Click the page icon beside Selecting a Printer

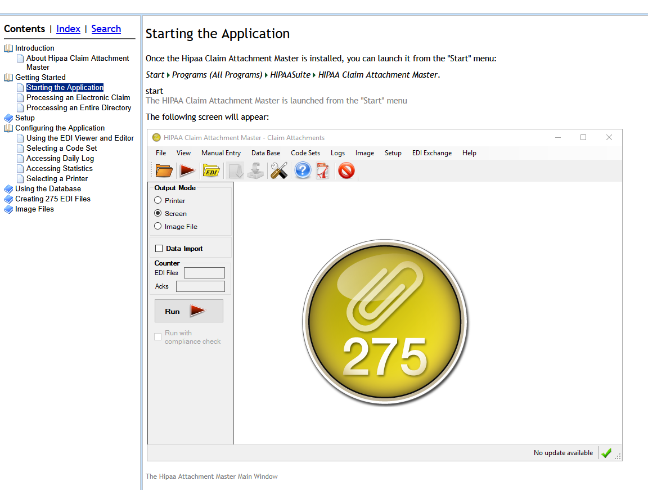pyautogui.click(x=20, y=179)
